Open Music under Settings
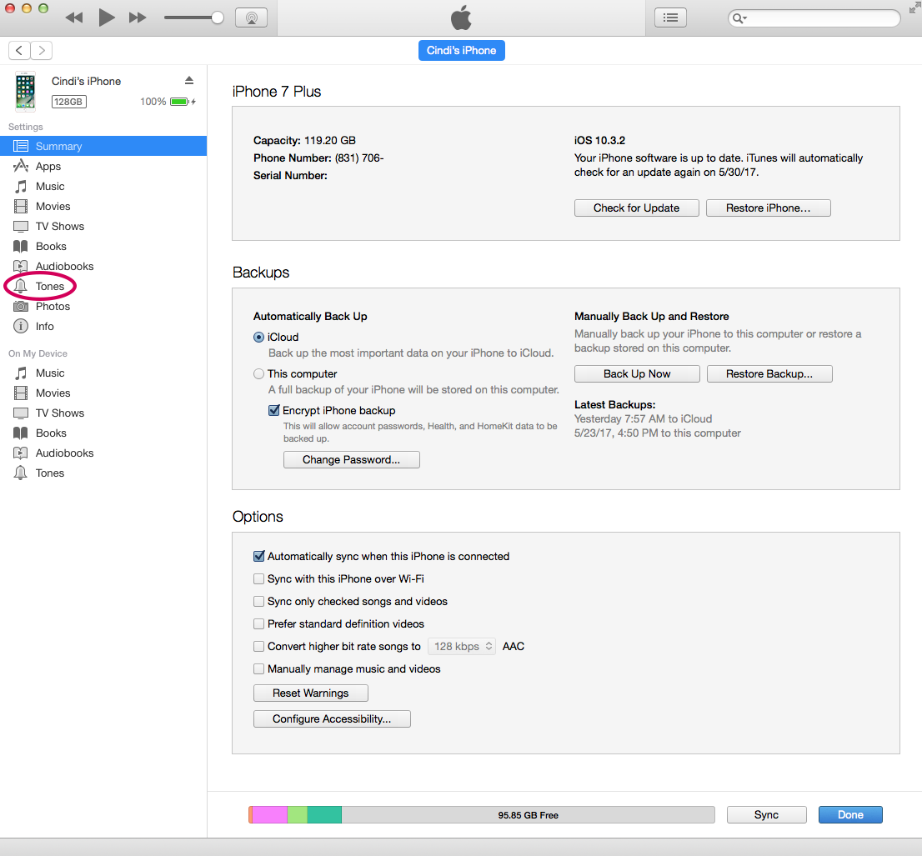Viewport: 922px width, 856px height. [x=103, y=187]
